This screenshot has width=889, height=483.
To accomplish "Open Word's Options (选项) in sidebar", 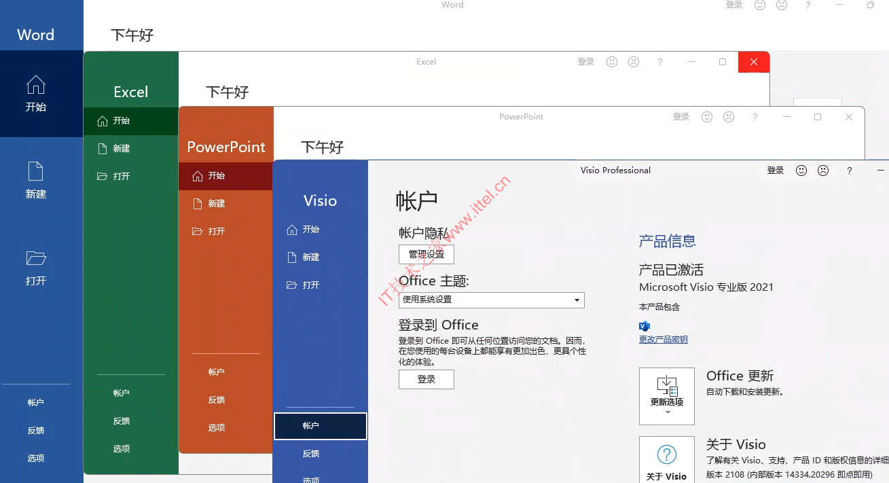I will coord(35,458).
